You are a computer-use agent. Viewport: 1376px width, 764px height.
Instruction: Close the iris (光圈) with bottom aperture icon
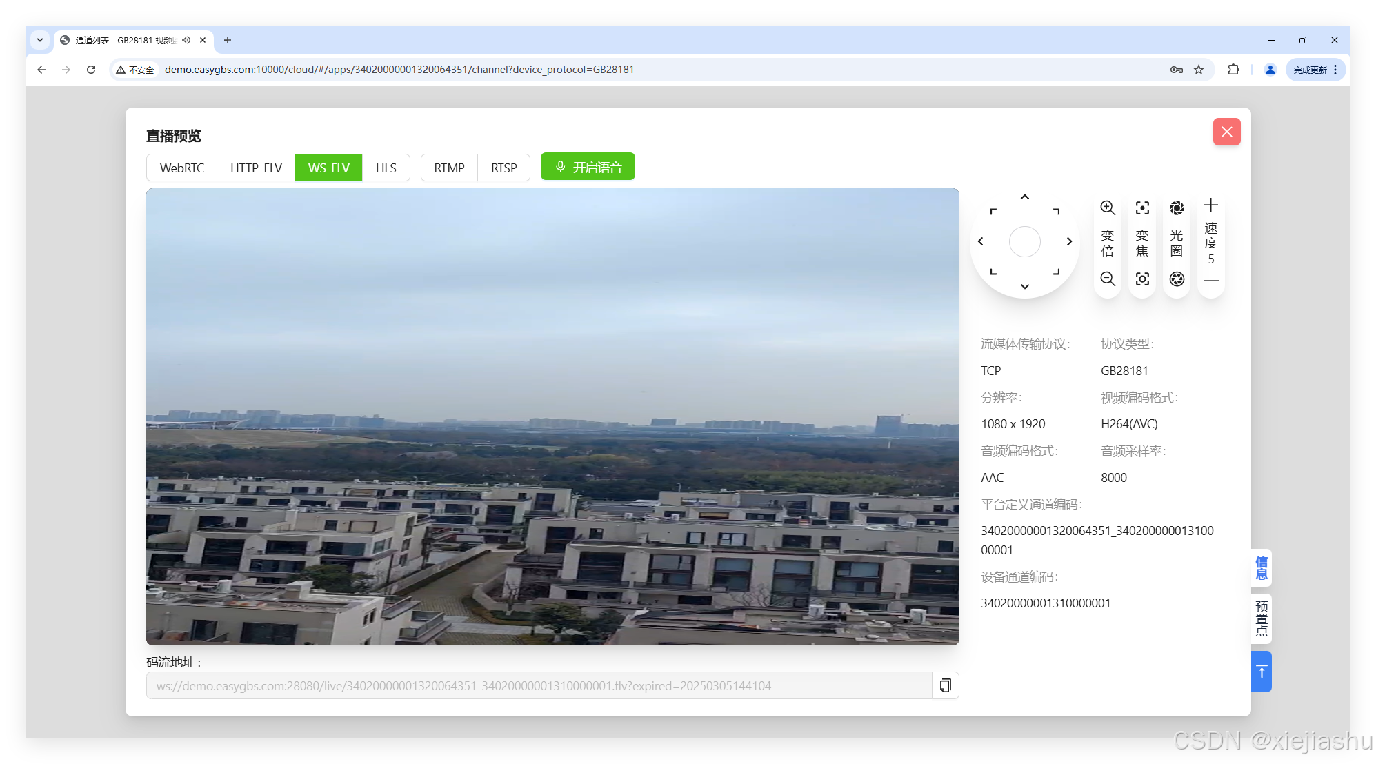1177,279
